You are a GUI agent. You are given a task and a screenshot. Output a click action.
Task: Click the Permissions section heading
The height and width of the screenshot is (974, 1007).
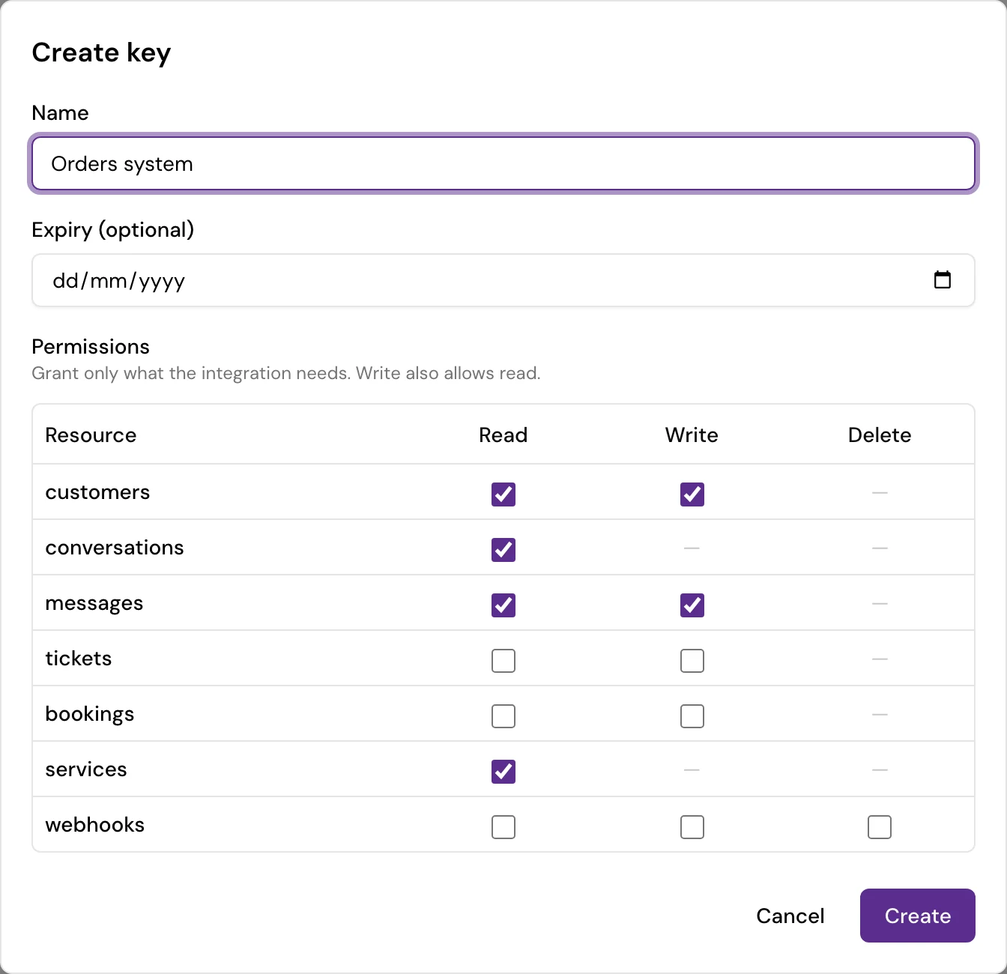pyautogui.click(x=91, y=347)
